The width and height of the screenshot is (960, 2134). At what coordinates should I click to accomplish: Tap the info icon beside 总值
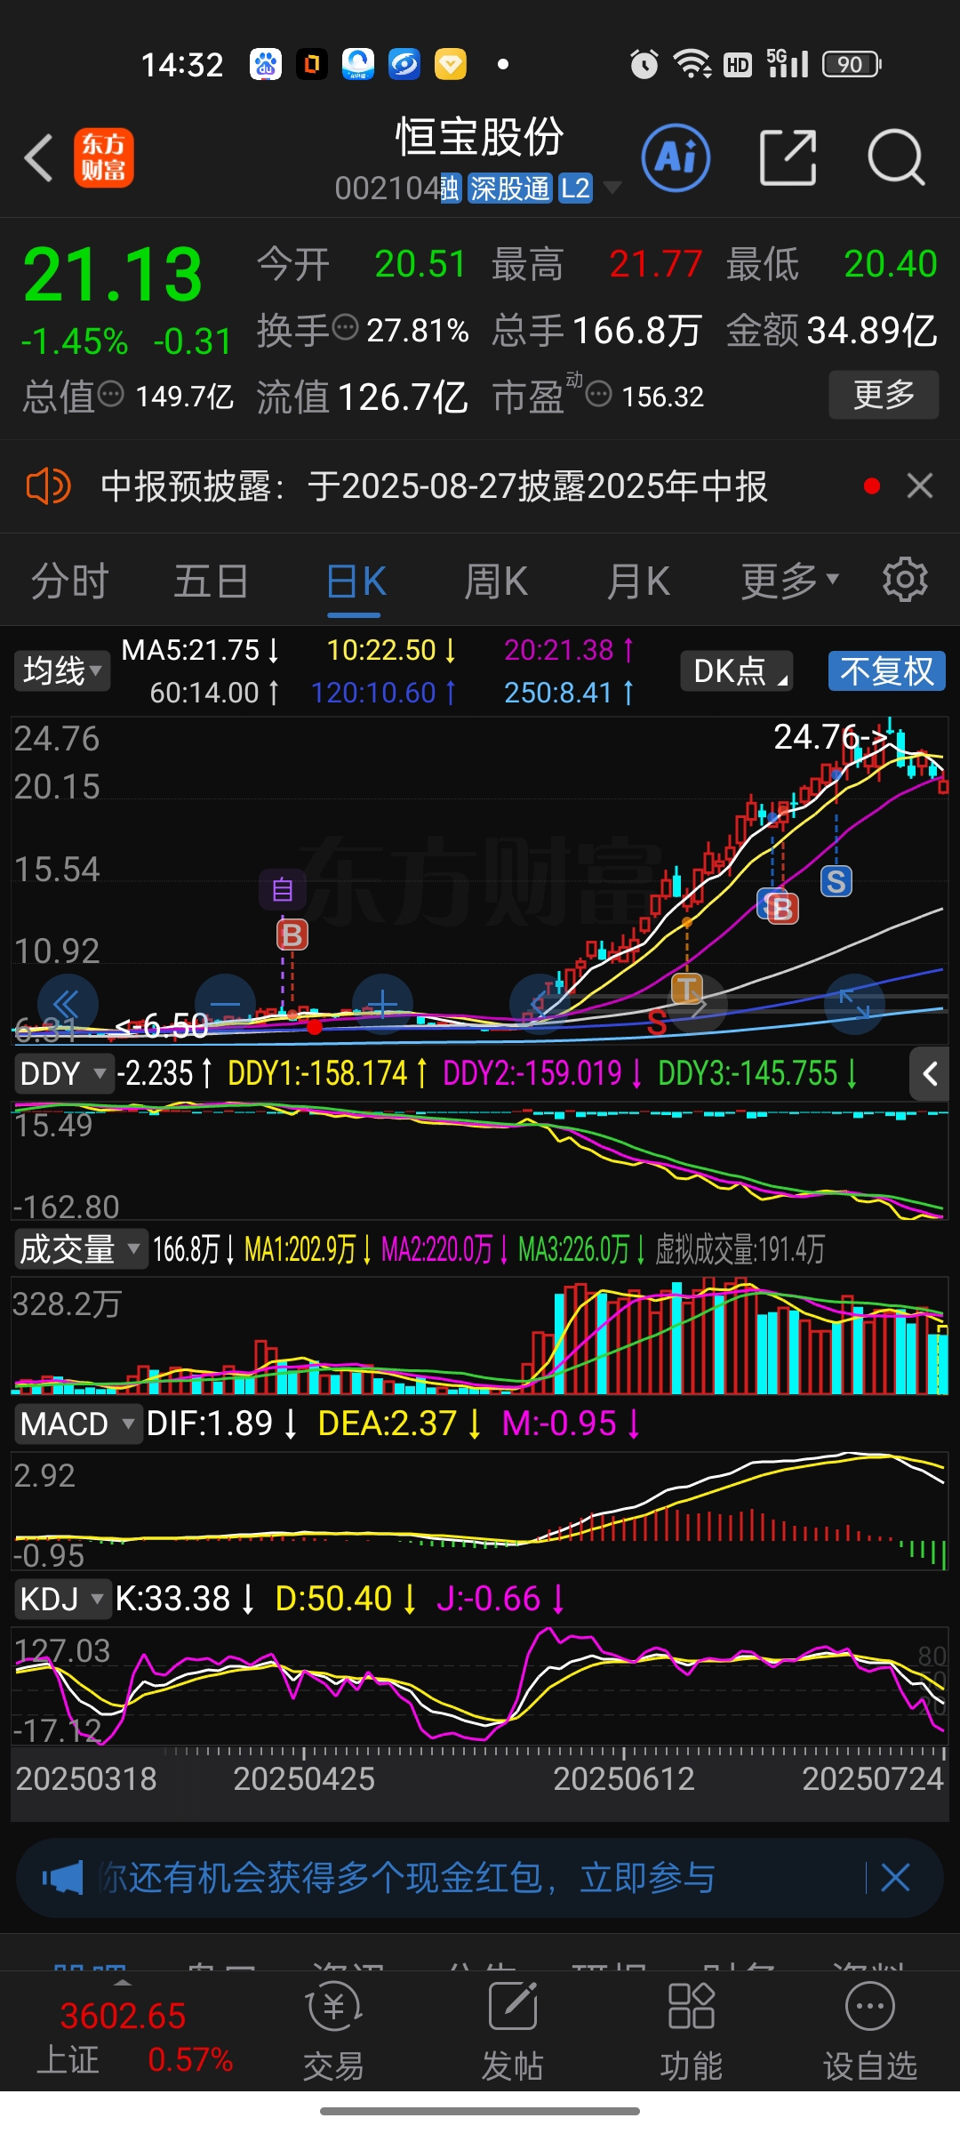(x=110, y=393)
